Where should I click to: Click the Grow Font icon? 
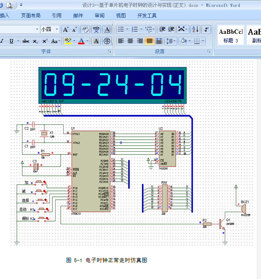pos(66,29)
